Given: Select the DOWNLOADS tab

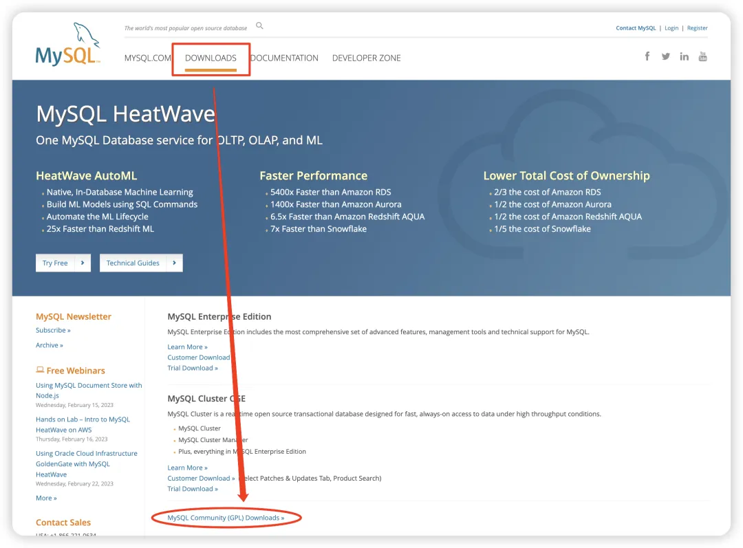Looking at the screenshot, I should (x=211, y=58).
